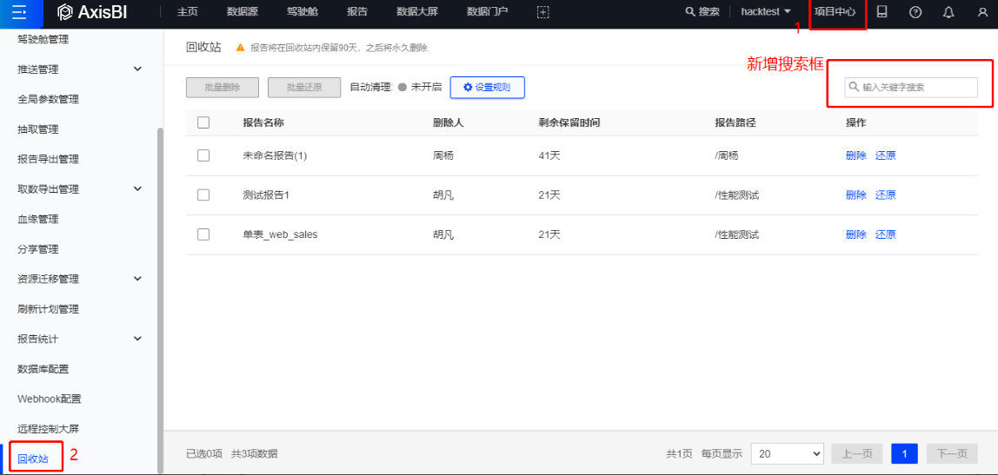Screen dimensions: 998x475
Task: Click the 设置规则 button
Action: pyautogui.click(x=487, y=88)
